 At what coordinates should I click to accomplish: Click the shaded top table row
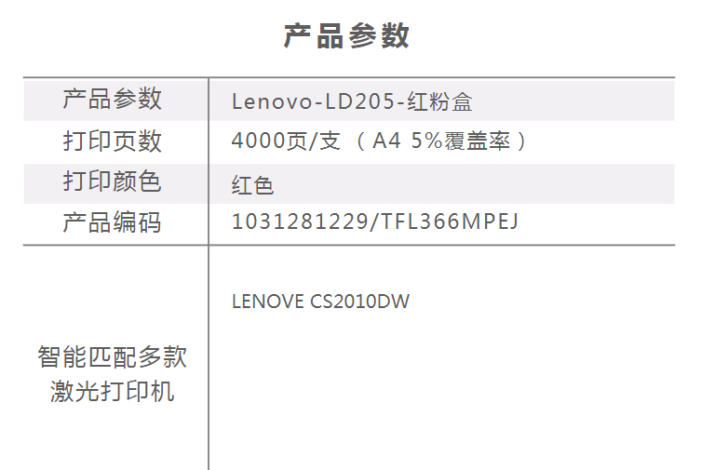(x=349, y=101)
